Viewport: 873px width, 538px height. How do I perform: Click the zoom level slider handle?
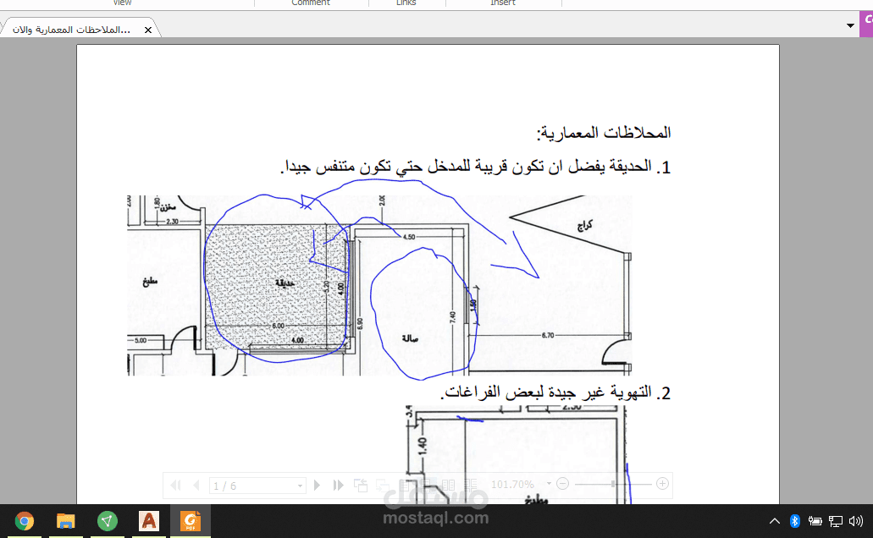tap(611, 485)
